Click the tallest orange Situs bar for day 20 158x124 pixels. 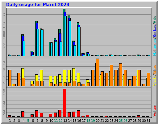tap(98, 72)
